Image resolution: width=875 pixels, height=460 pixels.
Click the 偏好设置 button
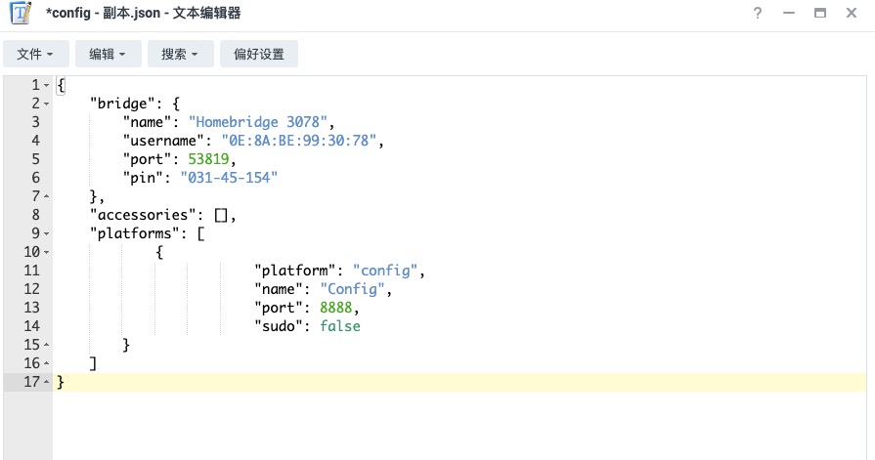coord(259,55)
